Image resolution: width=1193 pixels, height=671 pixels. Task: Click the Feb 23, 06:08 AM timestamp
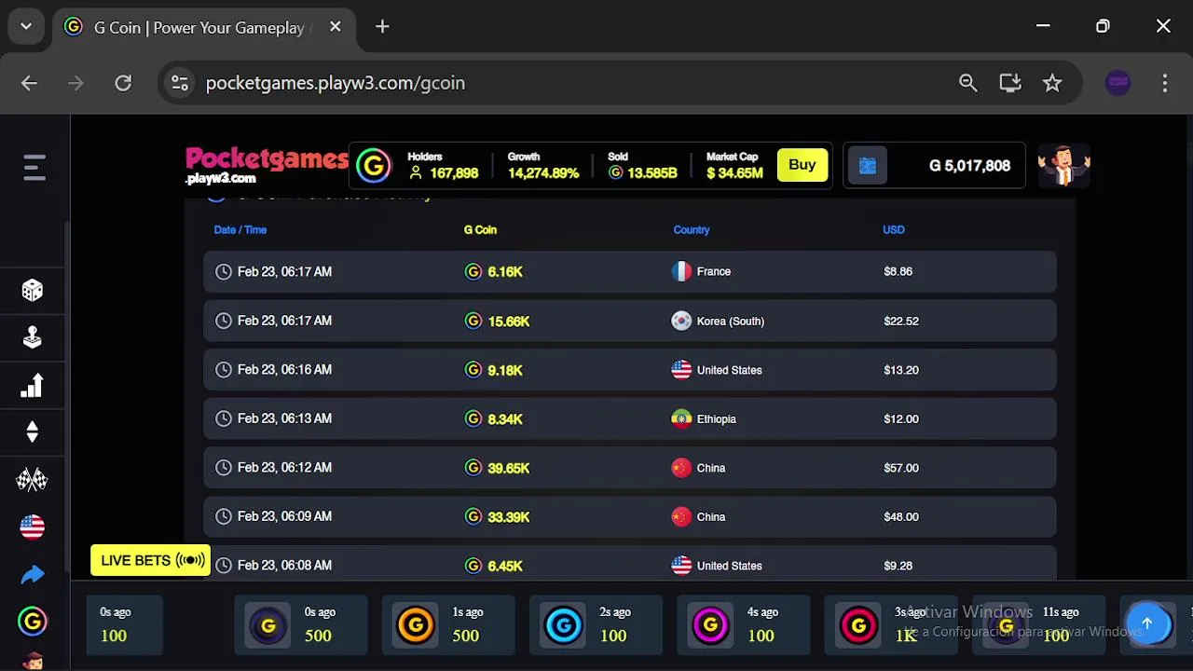coord(284,566)
